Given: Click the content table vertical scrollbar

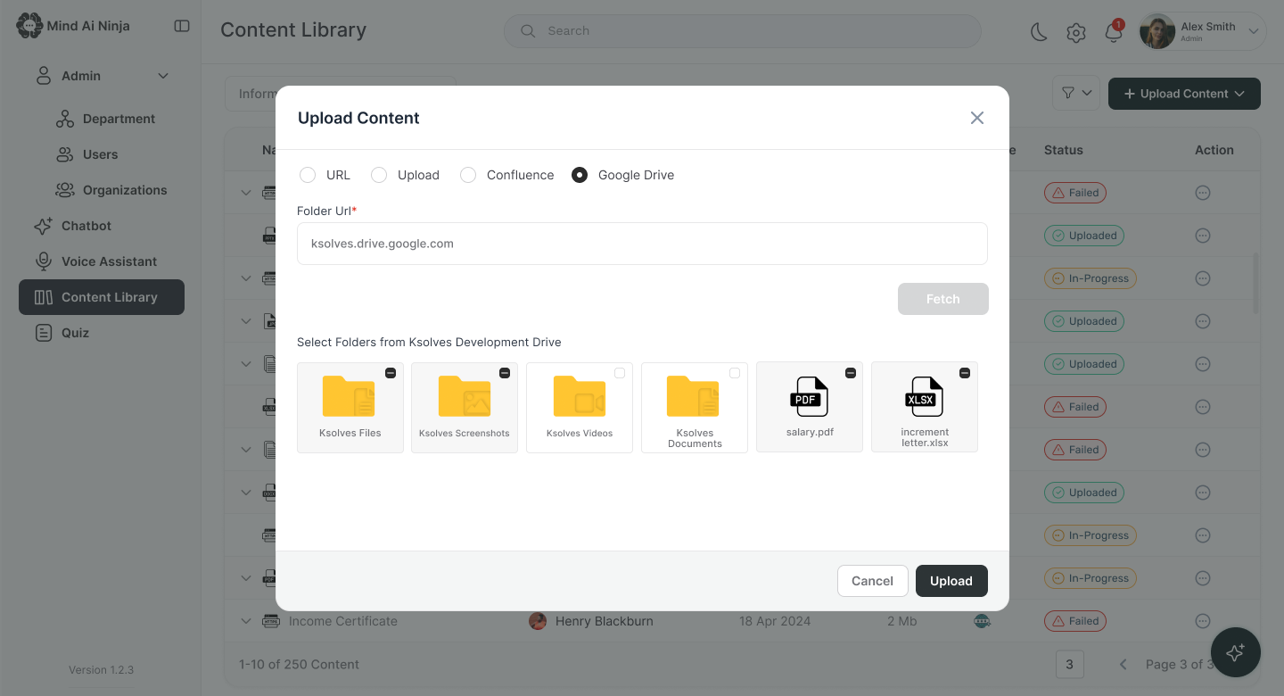Looking at the screenshot, I should (x=1256, y=283).
